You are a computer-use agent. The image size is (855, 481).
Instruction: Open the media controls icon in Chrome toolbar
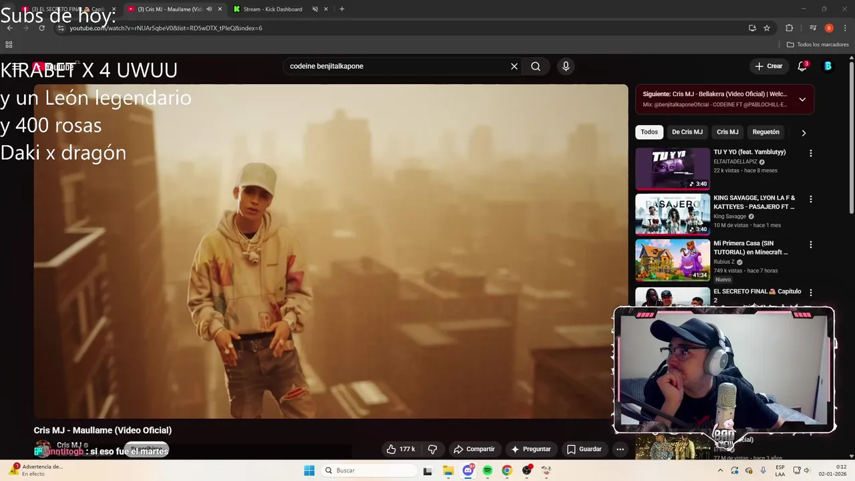[x=813, y=28]
